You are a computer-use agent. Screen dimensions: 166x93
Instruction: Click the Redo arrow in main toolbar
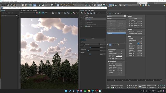[x=5, y=5]
